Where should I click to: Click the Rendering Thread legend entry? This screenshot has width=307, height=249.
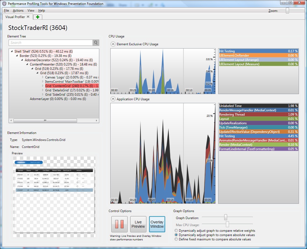(x=259, y=115)
